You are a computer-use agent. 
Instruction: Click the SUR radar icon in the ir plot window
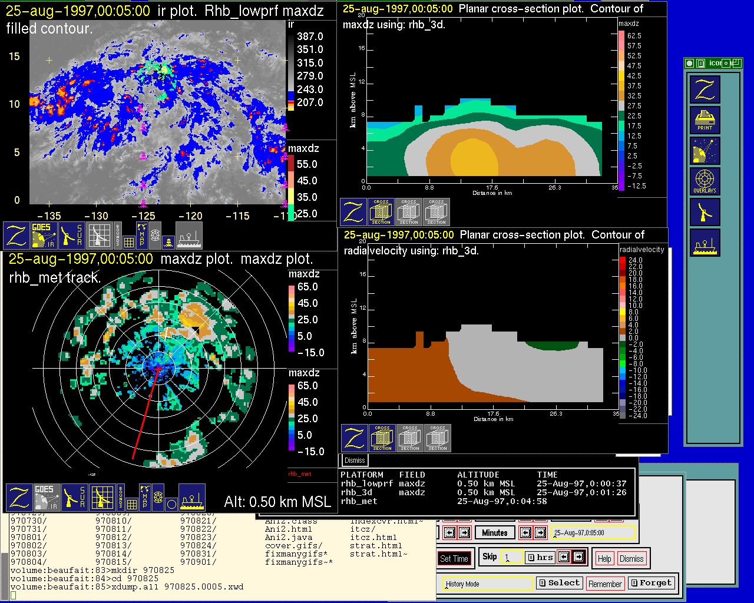click(71, 235)
